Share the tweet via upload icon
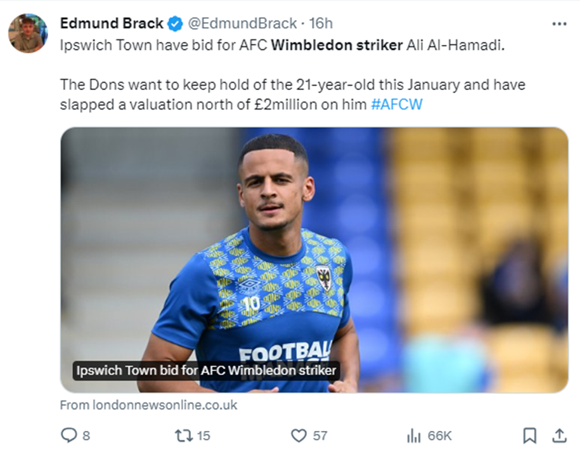 pyautogui.click(x=560, y=435)
